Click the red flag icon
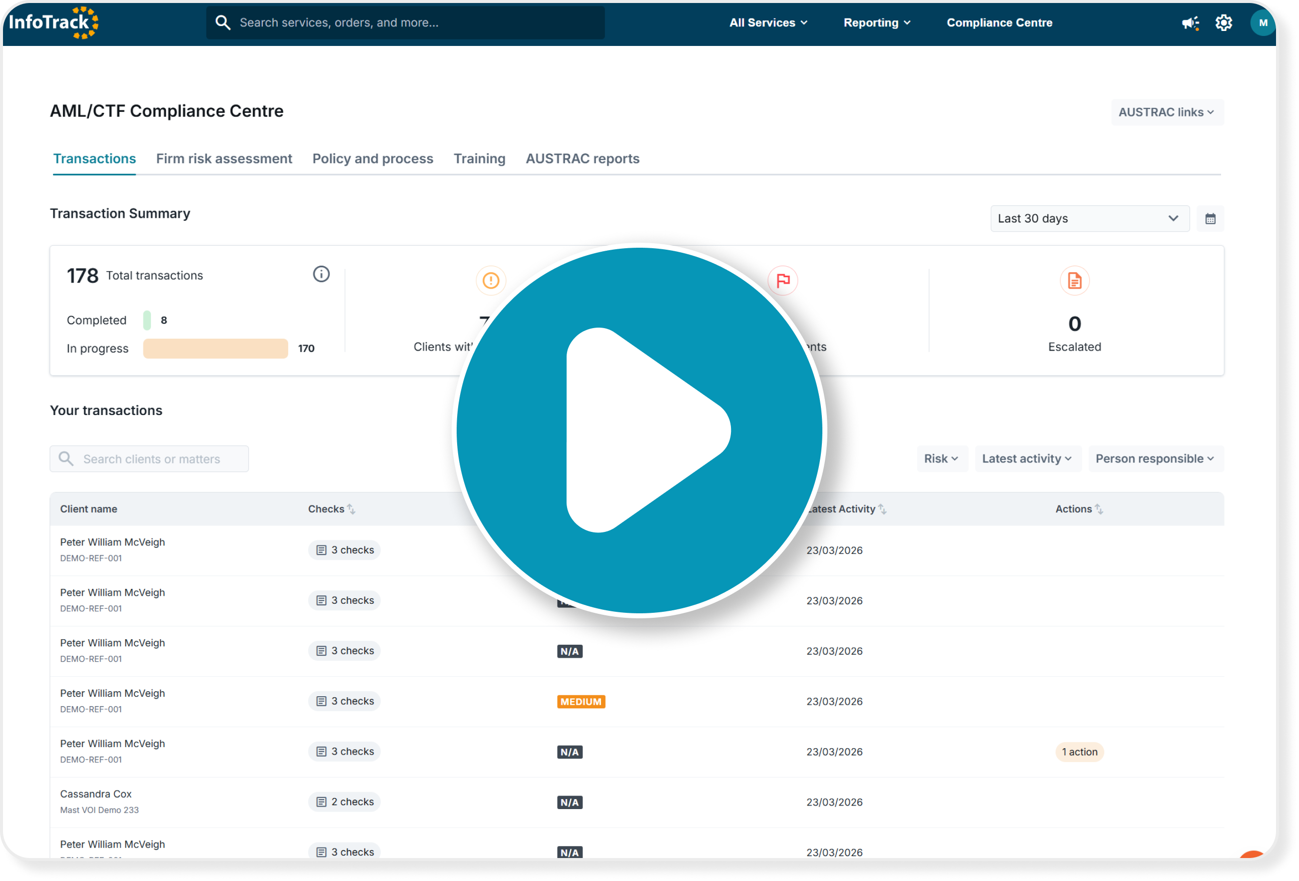The image size is (1299, 881). 782,281
